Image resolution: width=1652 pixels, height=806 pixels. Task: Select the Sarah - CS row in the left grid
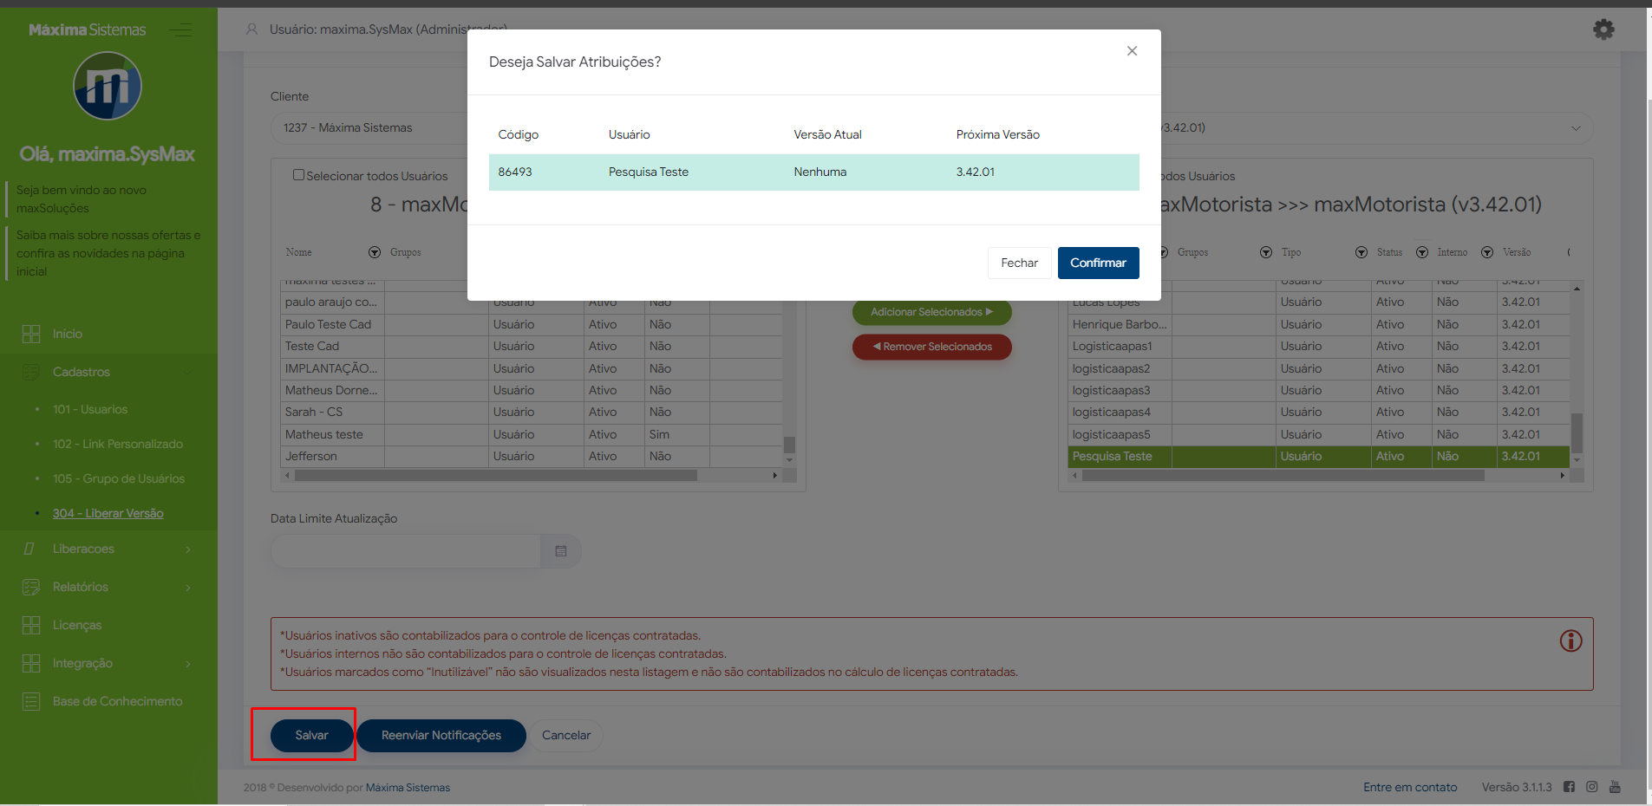coord(532,412)
